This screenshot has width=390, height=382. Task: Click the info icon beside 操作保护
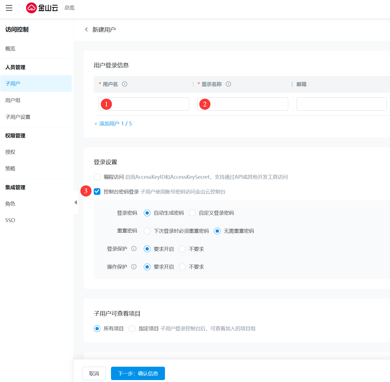[134, 267]
